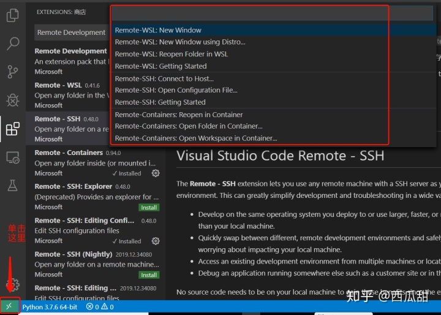Image resolution: width=441 pixels, height=315 pixels.
Task: Open the Source Control view
Action: coord(13,72)
